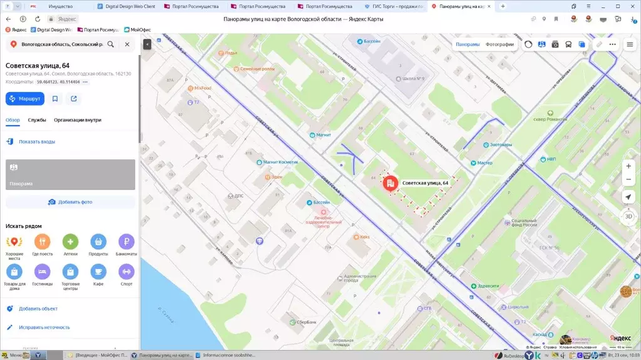Open the Меню start button in taskbar

(16, 355)
